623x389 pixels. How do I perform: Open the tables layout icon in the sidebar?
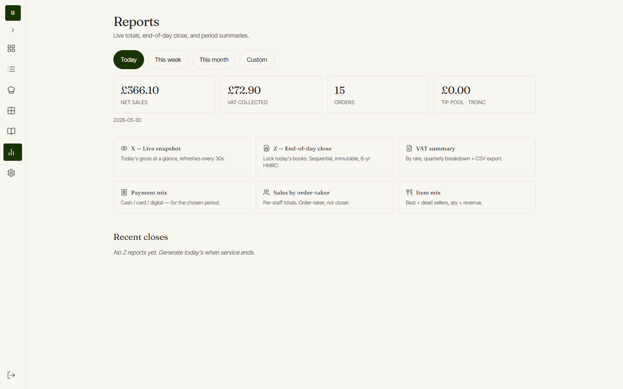(11, 111)
